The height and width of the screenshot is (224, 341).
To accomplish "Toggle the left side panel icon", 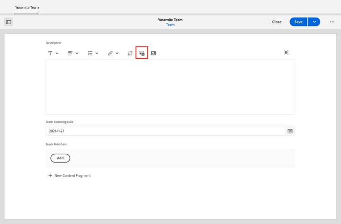I will tap(9, 22).
